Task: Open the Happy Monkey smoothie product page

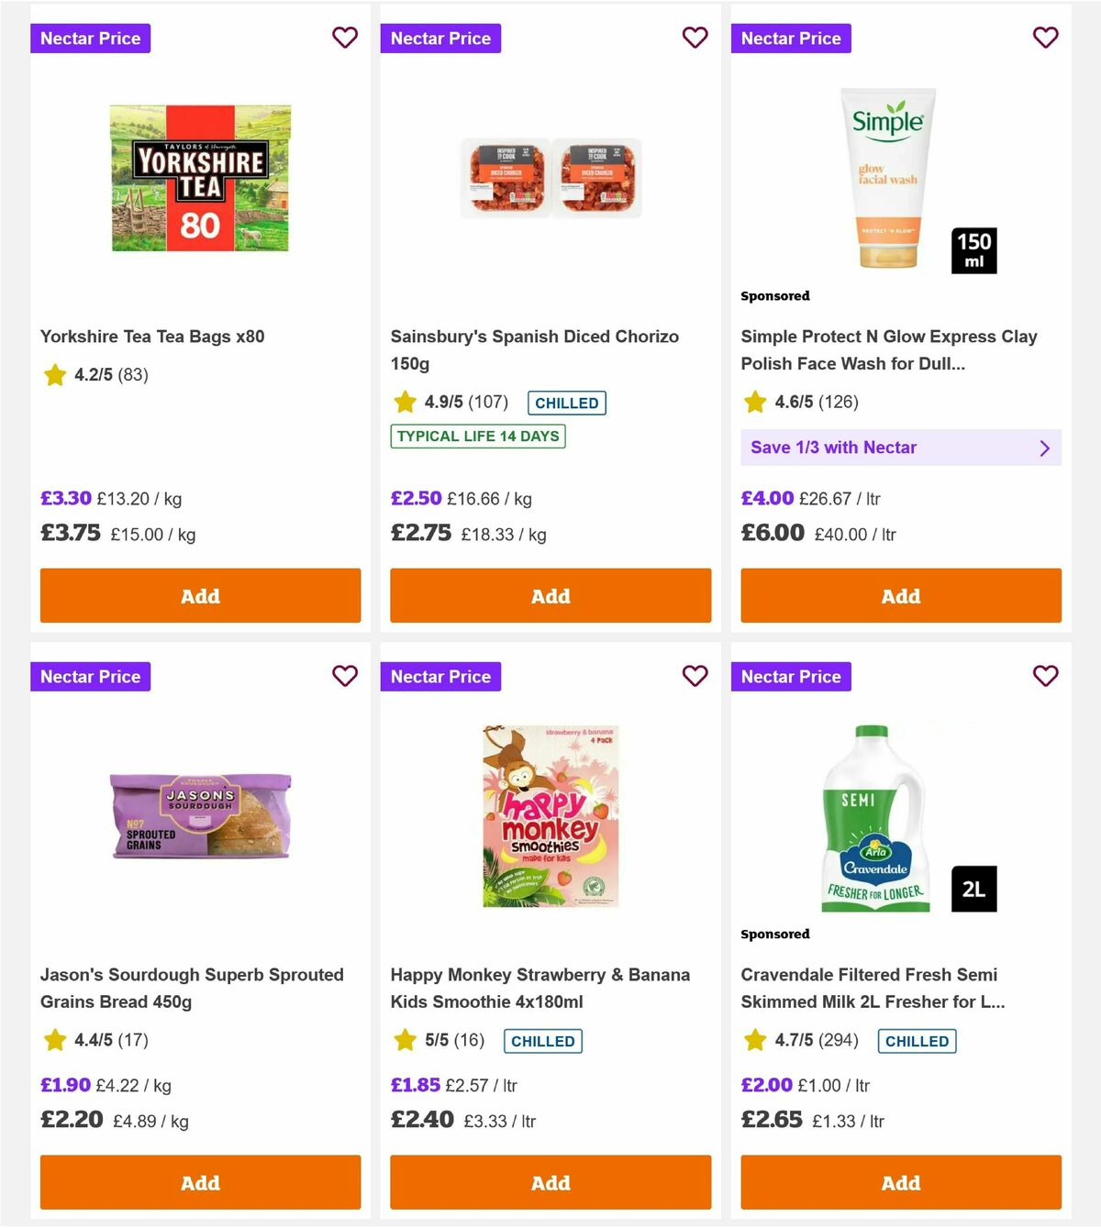Action: [540, 988]
